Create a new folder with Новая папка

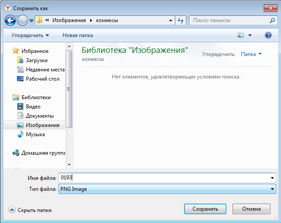[78, 35]
